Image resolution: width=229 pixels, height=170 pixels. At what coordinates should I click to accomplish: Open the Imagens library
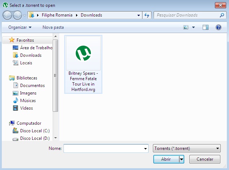[x=28, y=93]
